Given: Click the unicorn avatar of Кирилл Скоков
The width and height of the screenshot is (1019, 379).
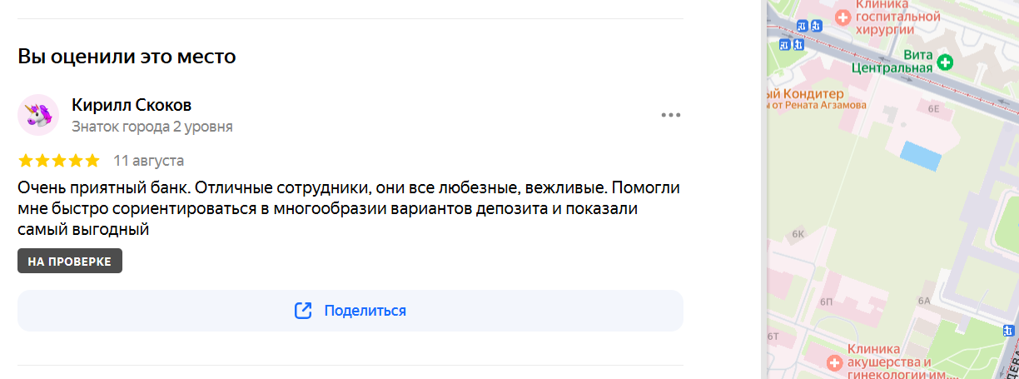Looking at the screenshot, I should pyautogui.click(x=38, y=115).
